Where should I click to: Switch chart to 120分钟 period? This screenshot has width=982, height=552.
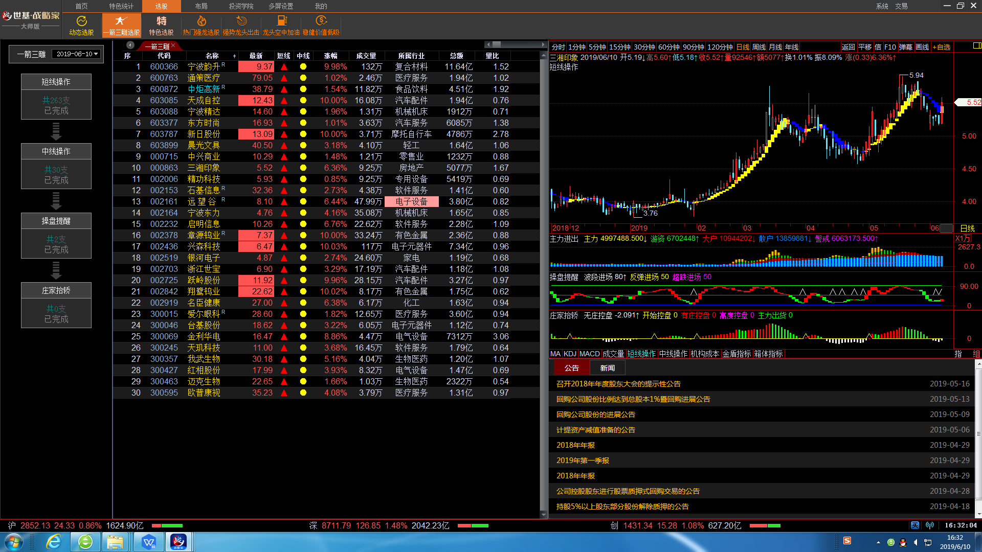720,47
